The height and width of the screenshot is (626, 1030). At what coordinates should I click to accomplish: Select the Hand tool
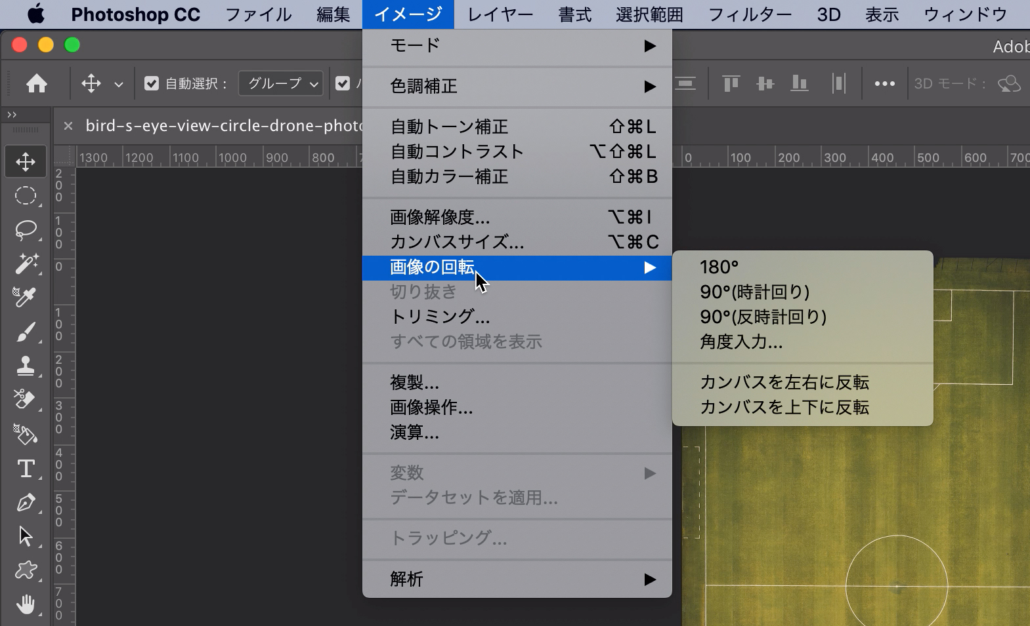pos(26,604)
